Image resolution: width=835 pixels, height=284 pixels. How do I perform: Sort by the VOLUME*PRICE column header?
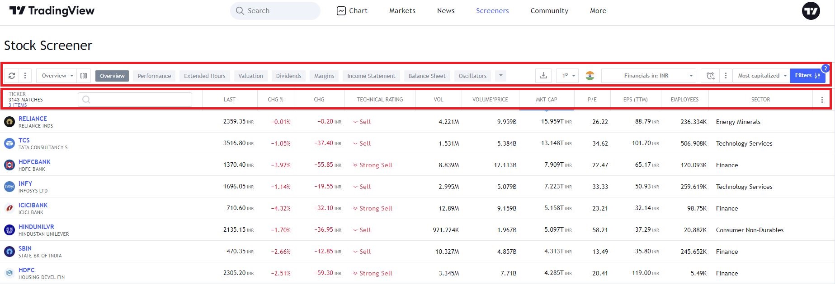point(490,100)
